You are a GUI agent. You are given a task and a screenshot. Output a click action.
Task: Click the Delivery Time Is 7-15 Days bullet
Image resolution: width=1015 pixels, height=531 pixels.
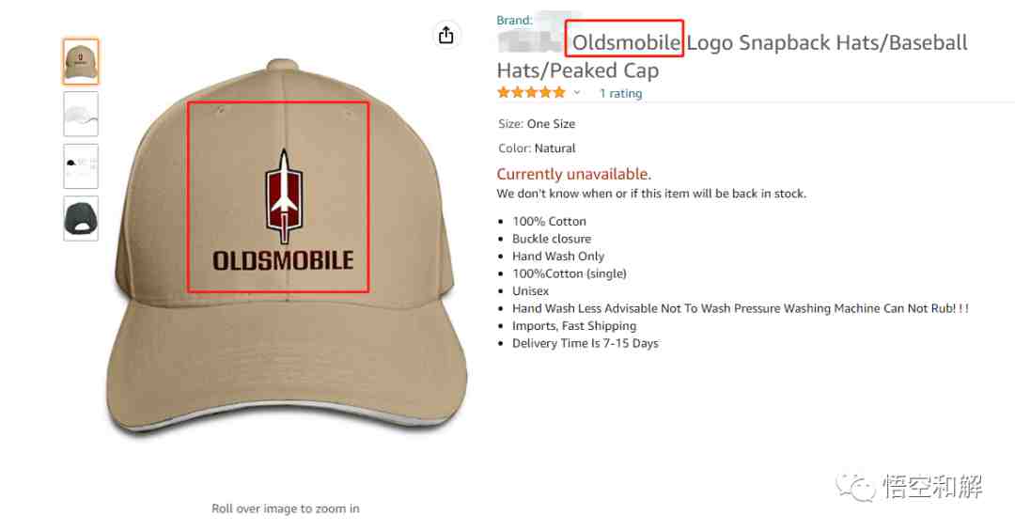click(x=586, y=343)
